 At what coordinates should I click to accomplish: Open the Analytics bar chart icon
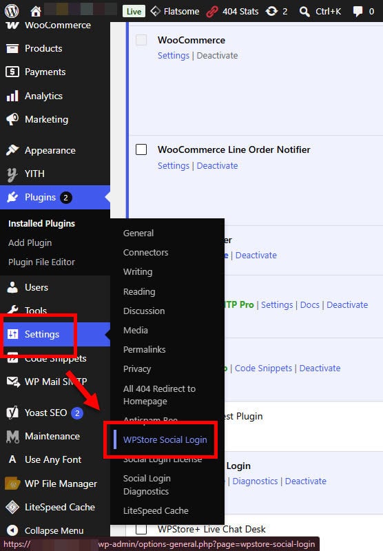pyautogui.click(x=12, y=96)
